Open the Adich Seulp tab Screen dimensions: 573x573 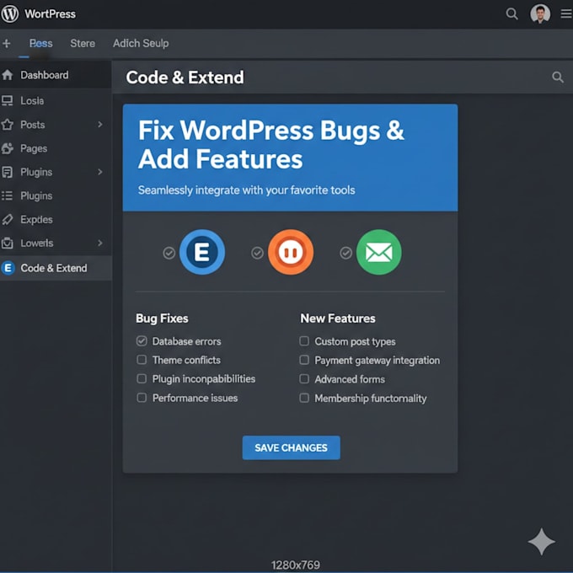coord(141,44)
